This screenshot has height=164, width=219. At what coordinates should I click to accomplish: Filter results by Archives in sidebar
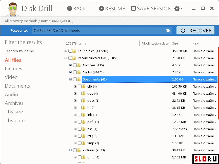(x=14, y=103)
